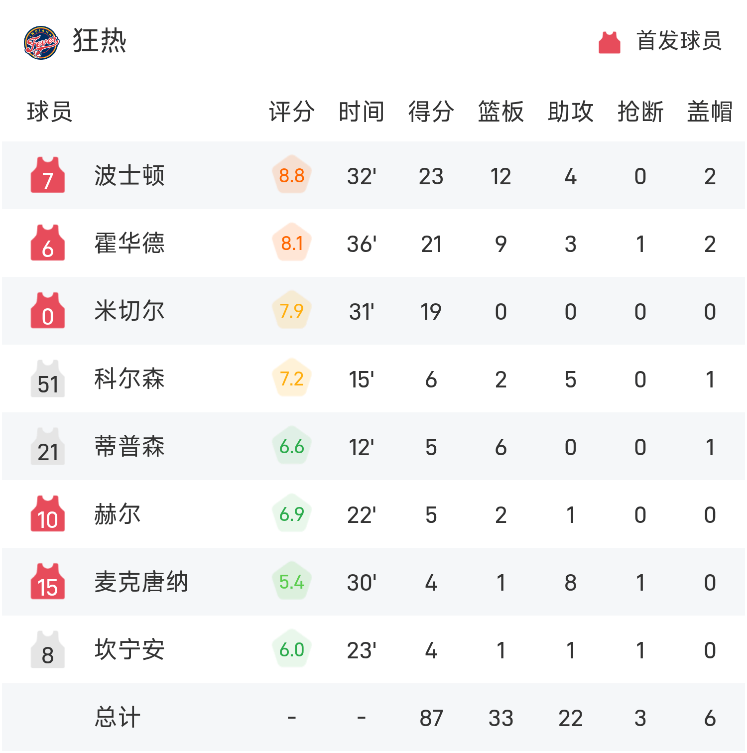Screen dimensions: 747x753
Task: Click the number 7 jersey icon
Action: 48,175
